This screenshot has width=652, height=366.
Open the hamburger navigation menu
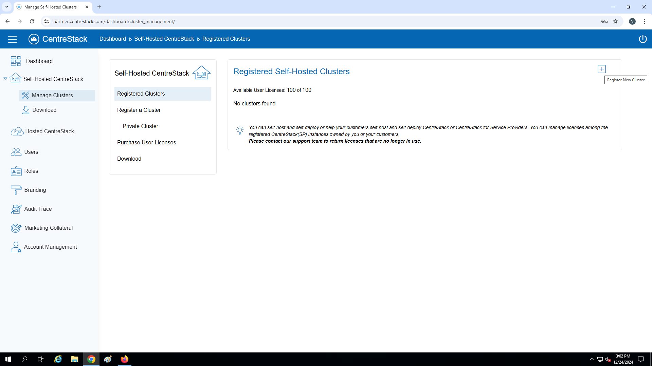[x=13, y=39]
